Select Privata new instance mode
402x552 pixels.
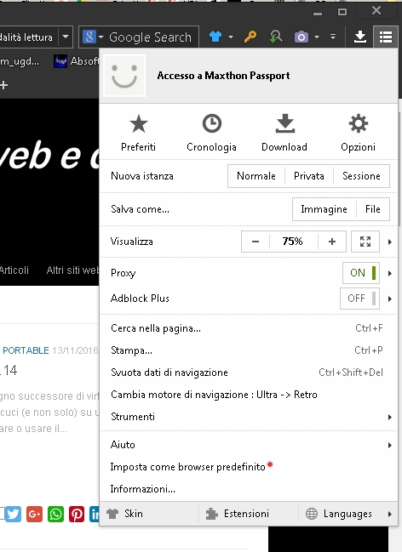coord(309,176)
